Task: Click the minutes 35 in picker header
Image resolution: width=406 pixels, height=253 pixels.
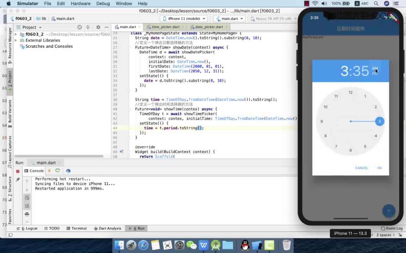Action: click(361, 71)
